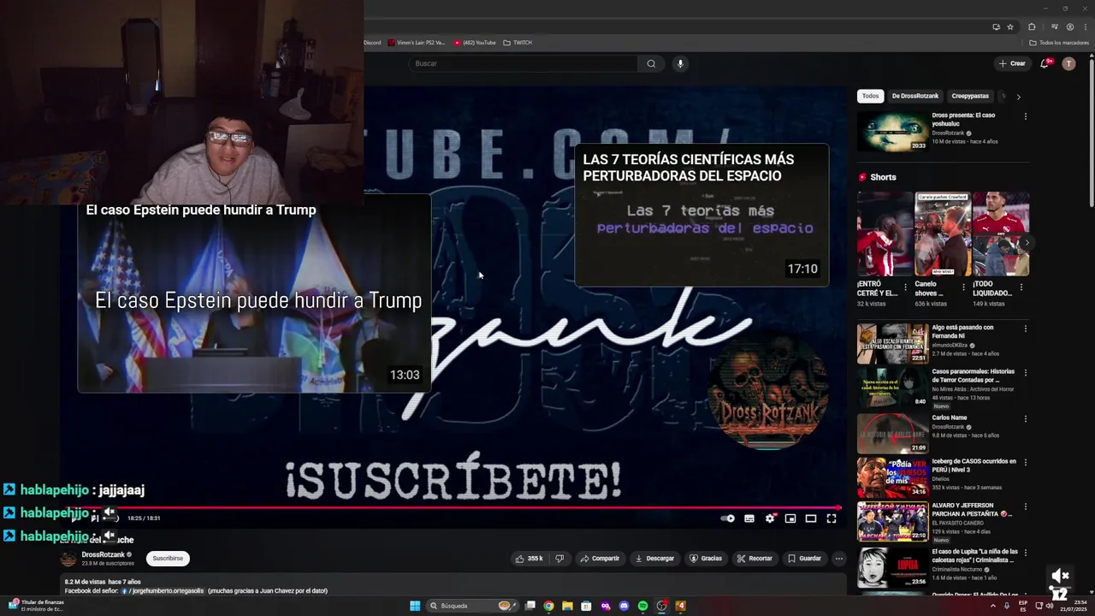Dislike the video
Screen dimensions: 1095x616
click(x=559, y=559)
